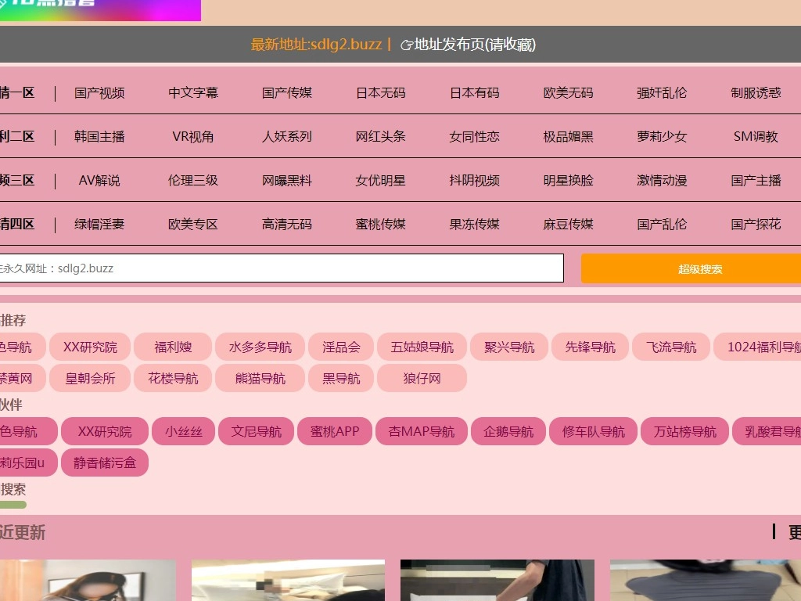Visit the 飞流导航 link
801x601 pixels.
point(671,347)
